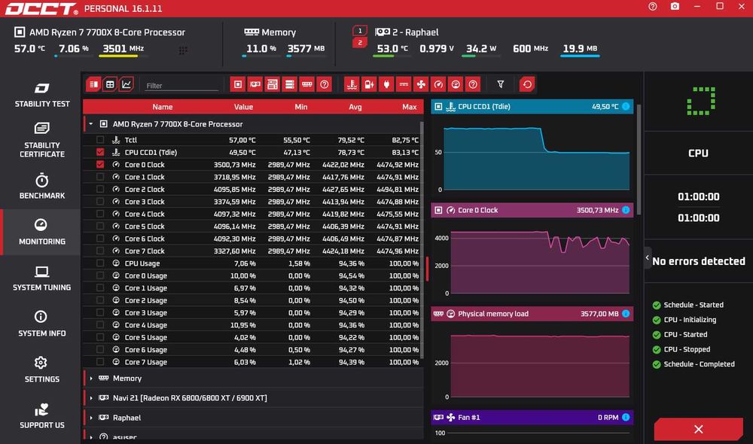Collapse the AMD Ryzen 7 7700X sensor group
The image size is (753, 444).
(x=91, y=124)
